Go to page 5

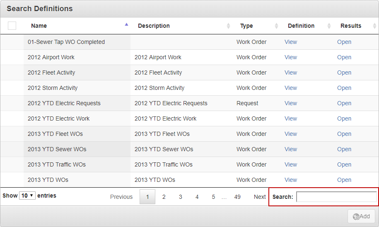pyautogui.click(x=213, y=197)
